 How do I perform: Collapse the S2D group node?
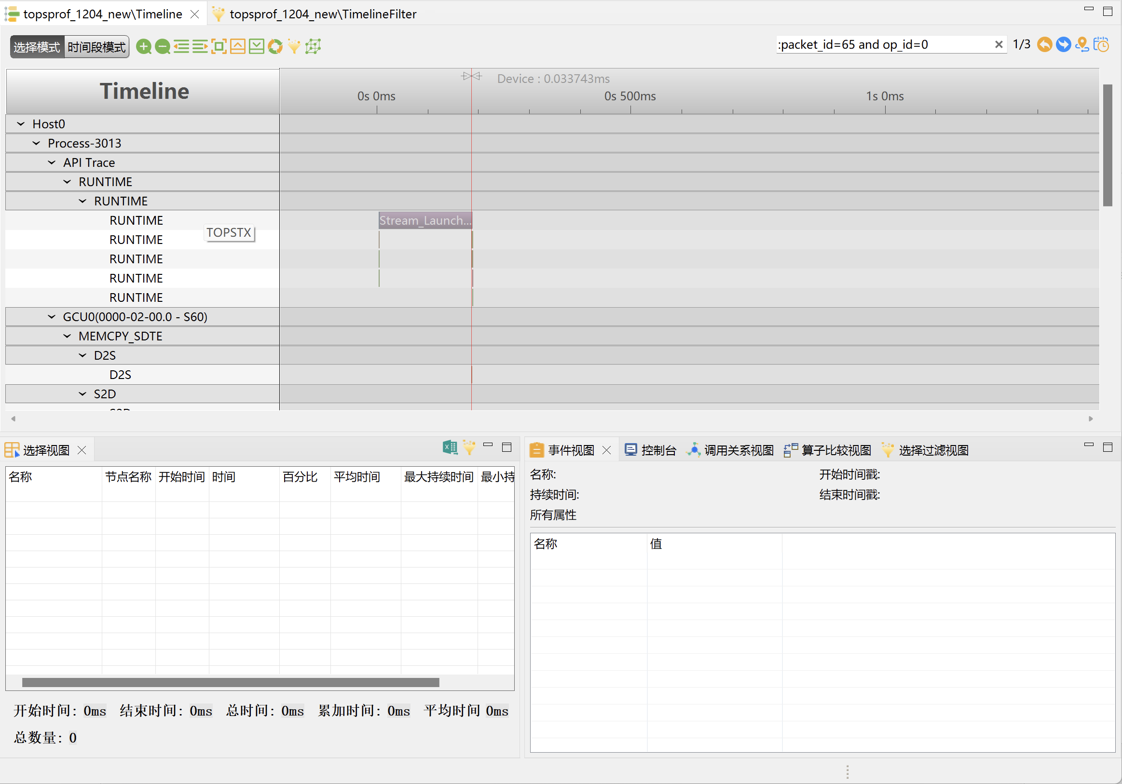[82, 394]
